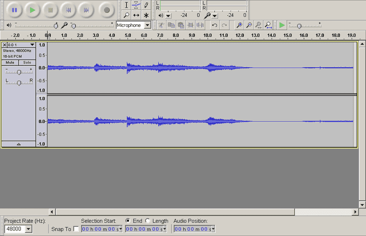Adjust the track gain slider
The image size is (366, 236).
coord(19,71)
